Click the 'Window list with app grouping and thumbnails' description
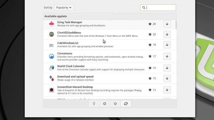This screenshot has height=120, width=214. pyautogui.click(x=81, y=26)
